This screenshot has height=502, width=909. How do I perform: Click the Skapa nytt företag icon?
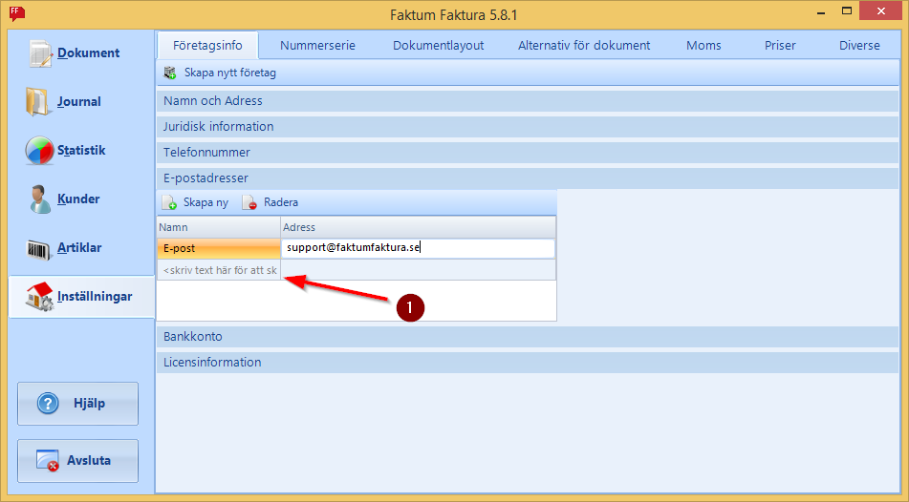[x=170, y=73]
